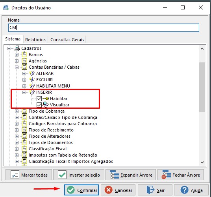This screenshot has height=197, width=211.
Task: Click the key icon beside Habilitar
Action: point(46,98)
